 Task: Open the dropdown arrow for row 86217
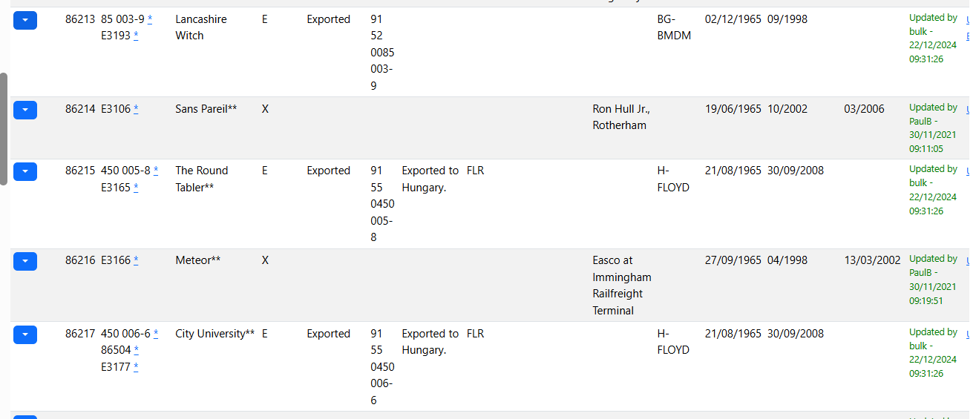click(x=25, y=334)
